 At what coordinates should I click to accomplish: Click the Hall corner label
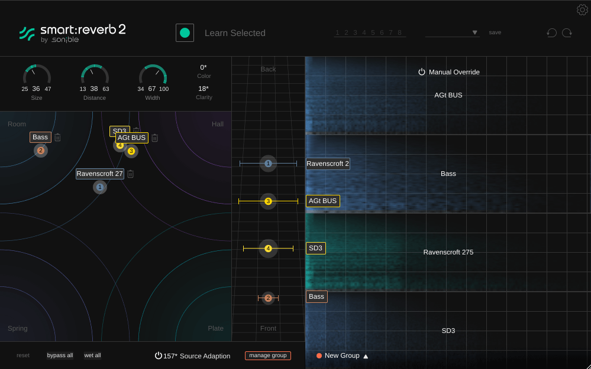tap(218, 124)
